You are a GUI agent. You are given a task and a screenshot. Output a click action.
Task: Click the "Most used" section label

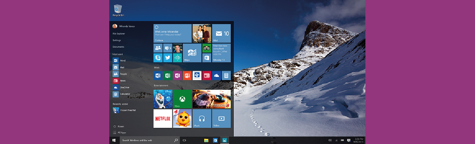pos(118,54)
